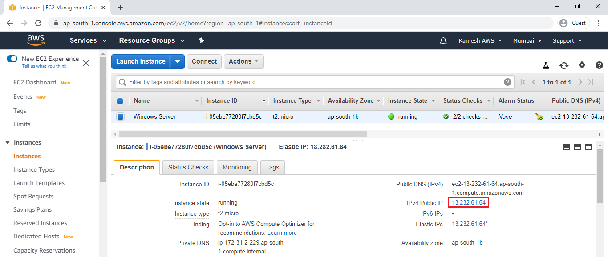Click the Connect button
This screenshot has width=608, height=257.
click(204, 62)
